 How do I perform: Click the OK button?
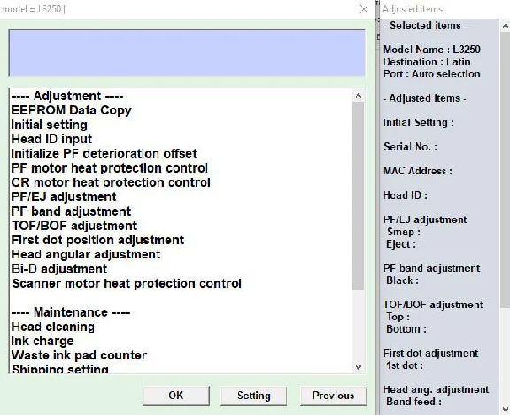[x=176, y=396]
